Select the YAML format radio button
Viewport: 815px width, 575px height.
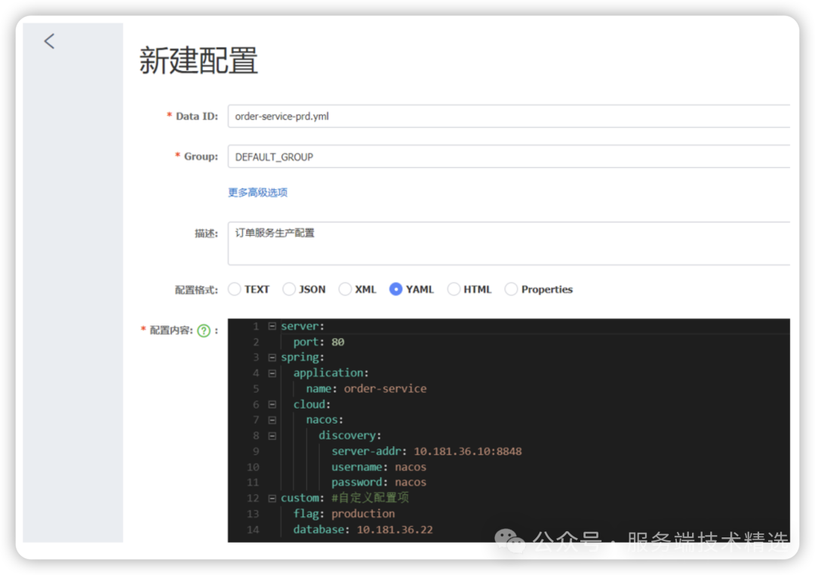(395, 289)
